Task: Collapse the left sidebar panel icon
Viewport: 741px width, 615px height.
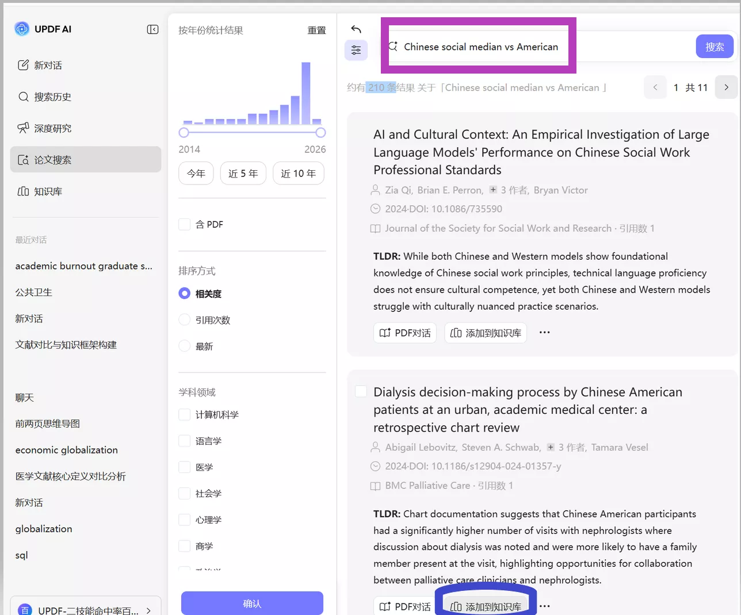Action: 152,29
